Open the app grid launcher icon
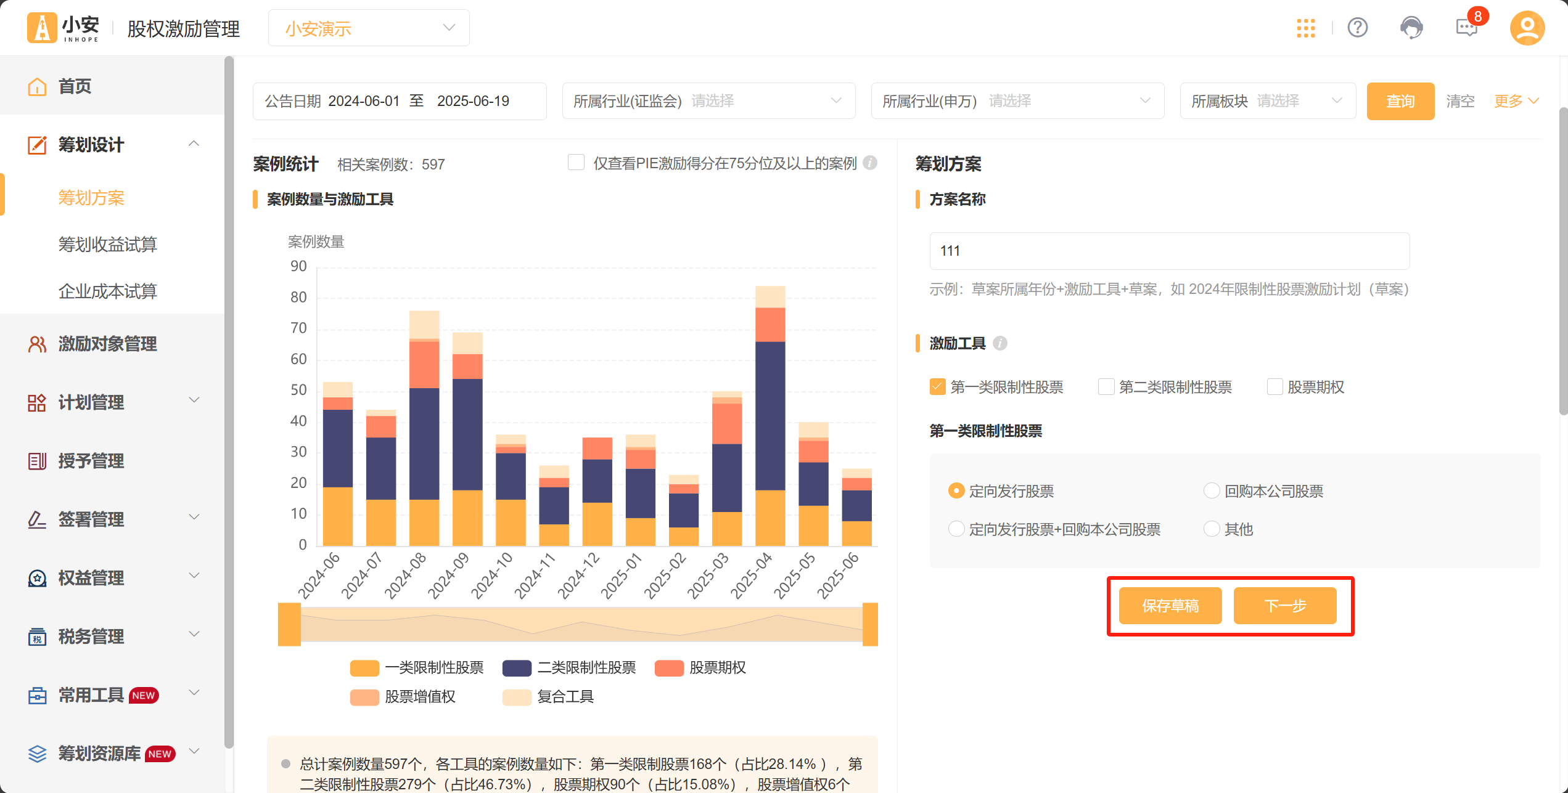This screenshot has width=1568, height=793. pos(1306,28)
